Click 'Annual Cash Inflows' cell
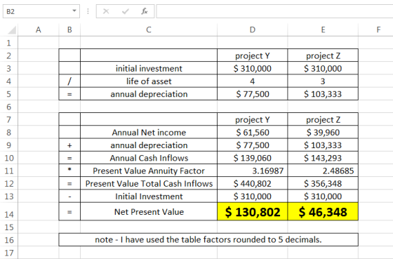This screenshot has width=393, height=259. click(x=149, y=158)
